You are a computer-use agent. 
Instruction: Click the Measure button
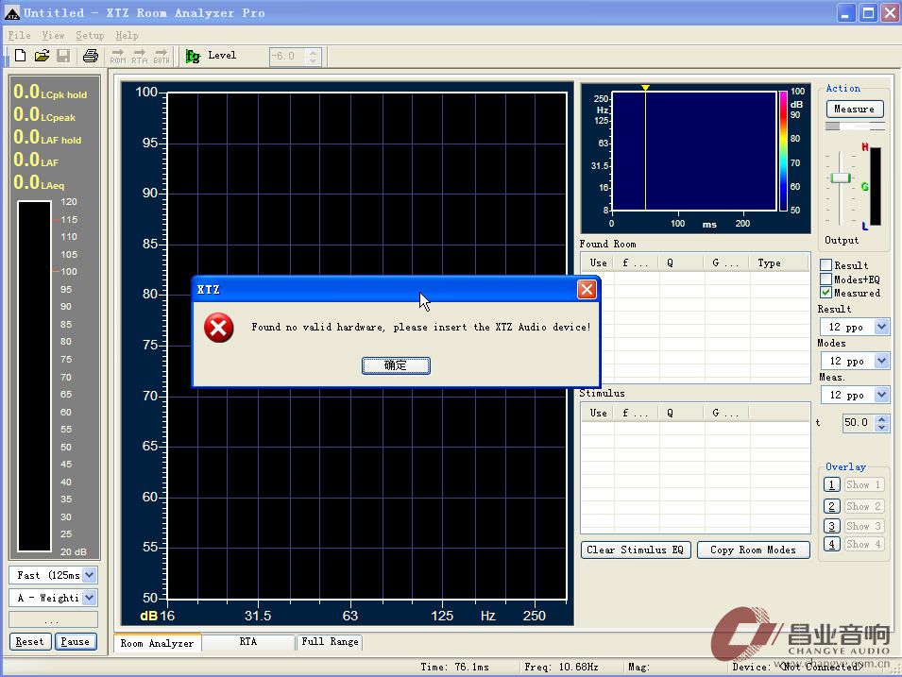854,109
